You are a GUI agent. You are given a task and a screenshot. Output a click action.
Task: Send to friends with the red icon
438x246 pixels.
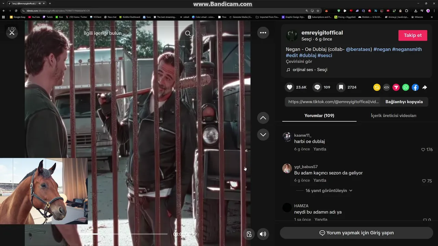tap(396, 87)
